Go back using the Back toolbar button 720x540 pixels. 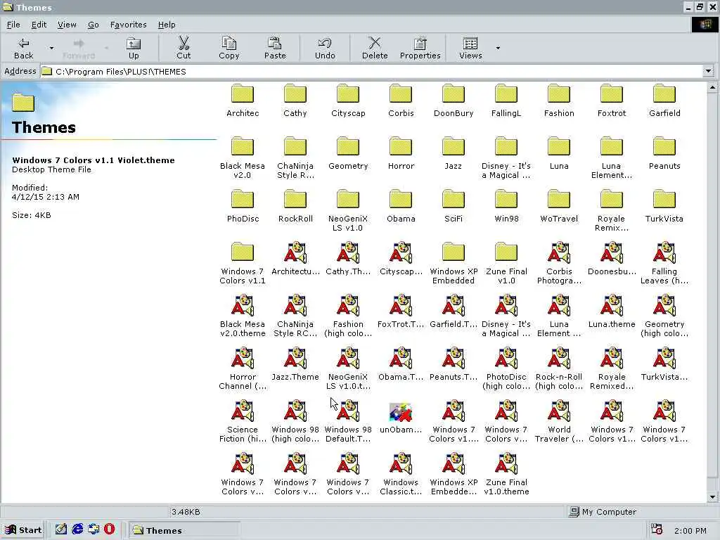pyautogui.click(x=23, y=49)
